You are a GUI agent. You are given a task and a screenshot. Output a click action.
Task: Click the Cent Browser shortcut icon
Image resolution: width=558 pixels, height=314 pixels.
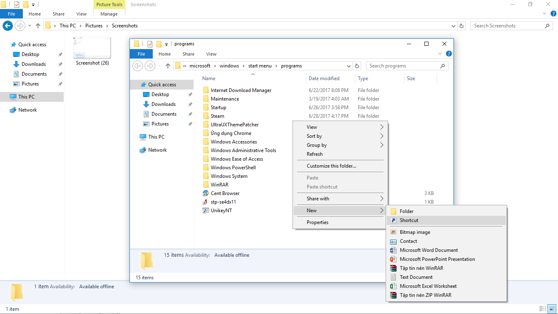pyautogui.click(x=206, y=193)
